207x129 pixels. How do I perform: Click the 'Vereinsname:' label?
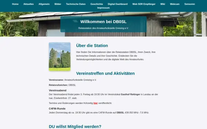click(56, 80)
